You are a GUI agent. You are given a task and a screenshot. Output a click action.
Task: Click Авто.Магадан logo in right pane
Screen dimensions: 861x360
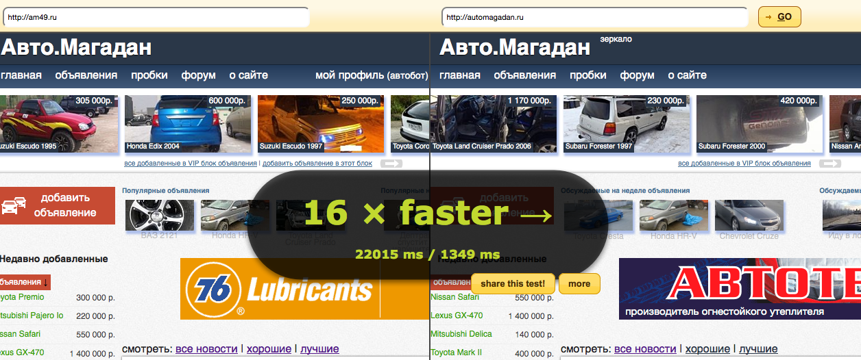(x=515, y=47)
